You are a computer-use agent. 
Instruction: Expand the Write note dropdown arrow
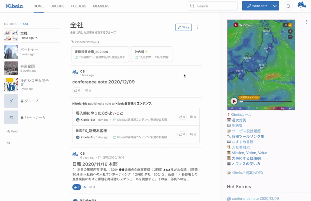click(x=275, y=6)
